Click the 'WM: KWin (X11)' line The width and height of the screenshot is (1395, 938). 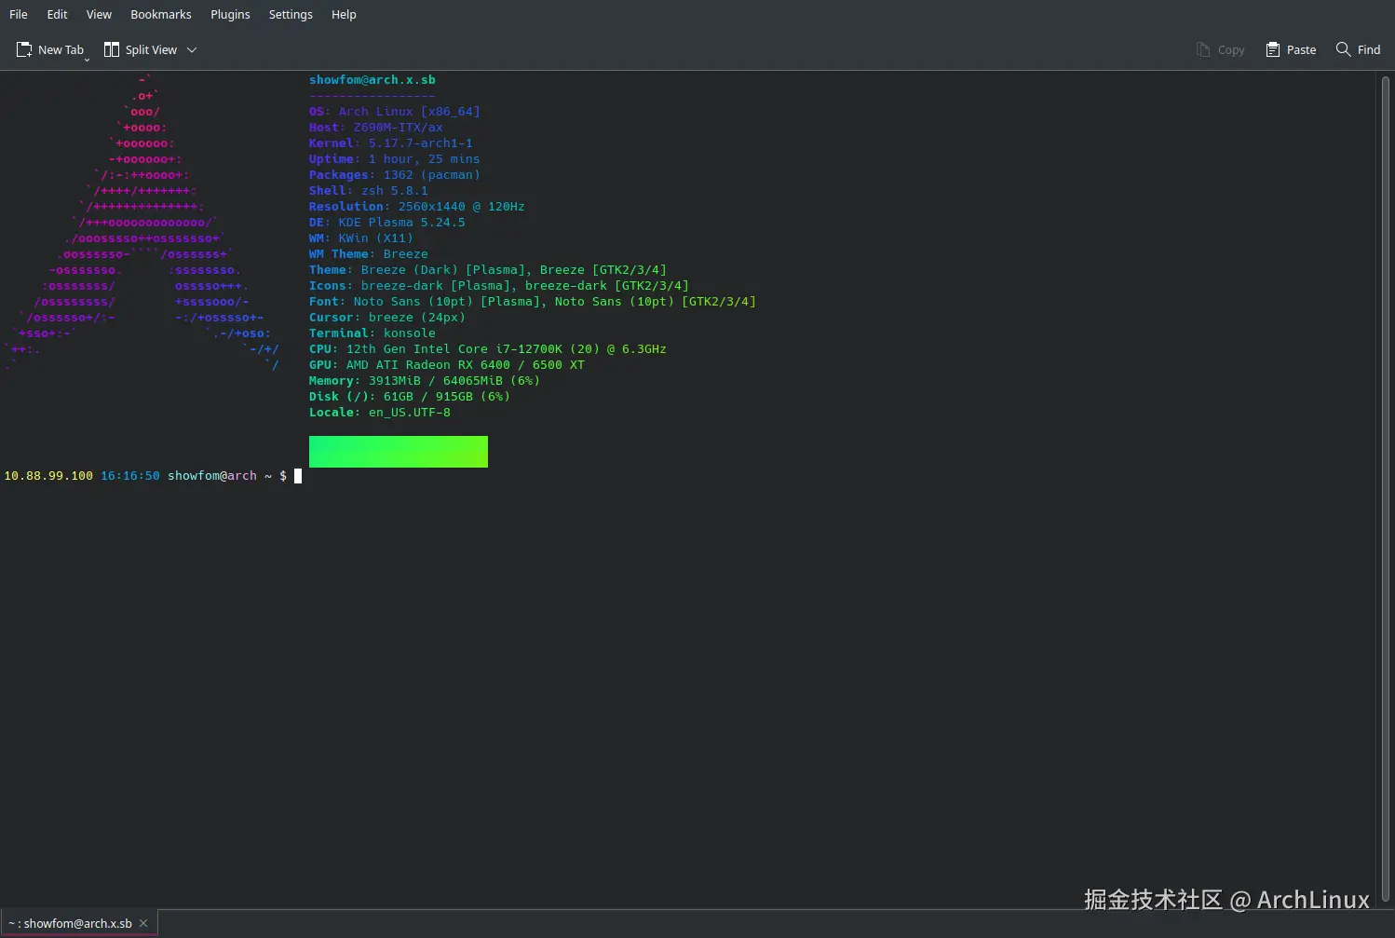coord(361,238)
